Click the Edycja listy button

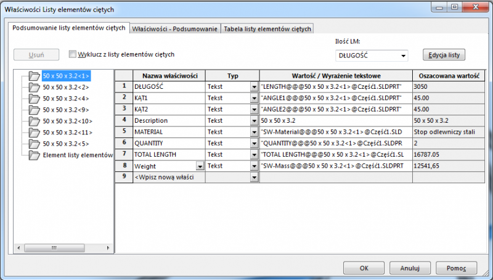click(x=443, y=55)
